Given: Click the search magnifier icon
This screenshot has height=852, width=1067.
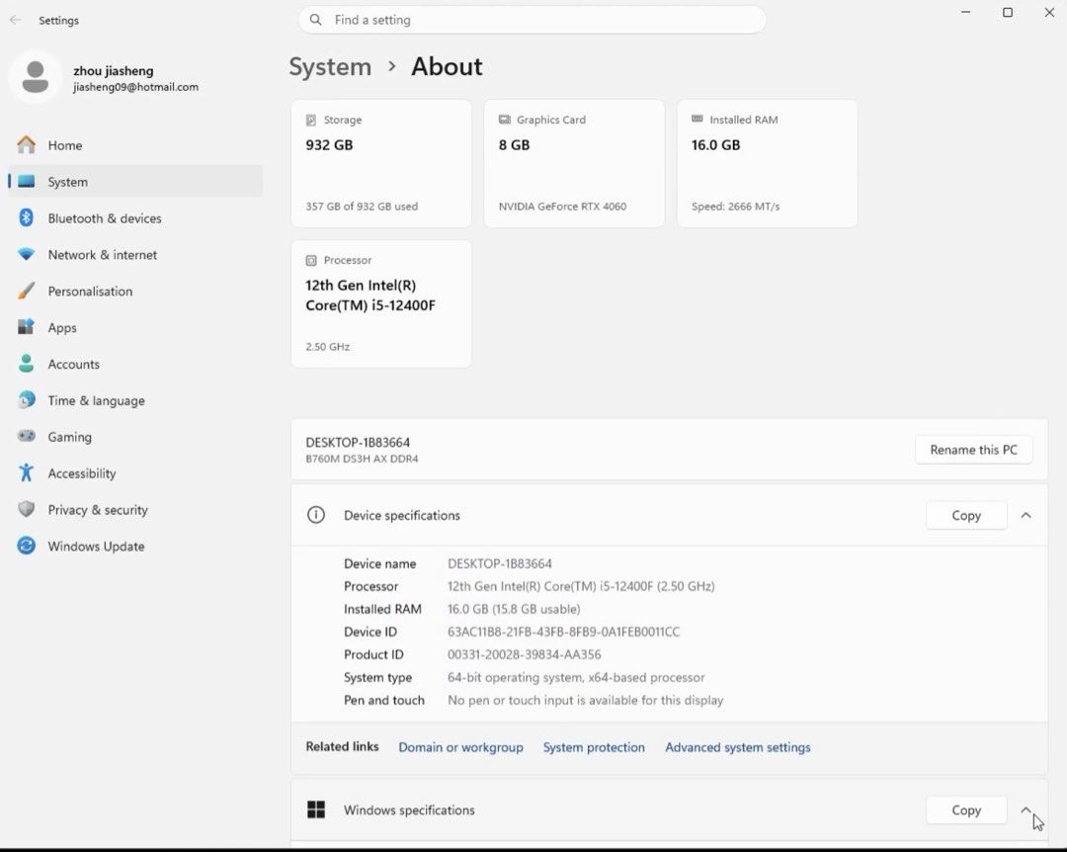Looking at the screenshot, I should [x=316, y=20].
